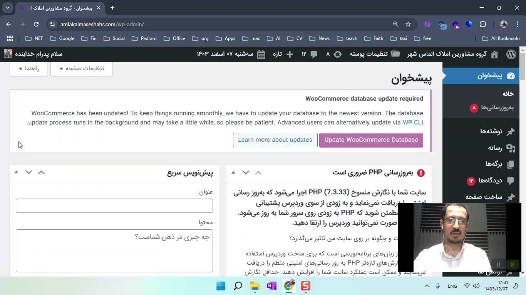The width and height of the screenshot is (526, 295).
Task: Open the دیدگاه‌ها menu item
Action: (490, 181)
